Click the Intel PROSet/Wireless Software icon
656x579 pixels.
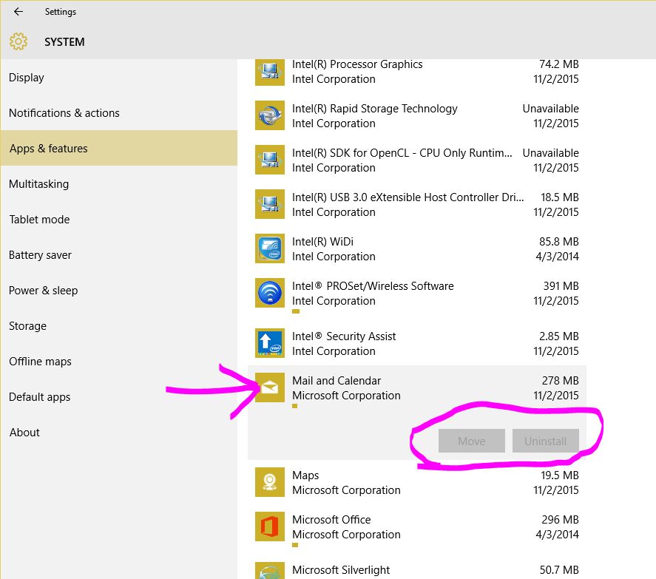[270, 293]
